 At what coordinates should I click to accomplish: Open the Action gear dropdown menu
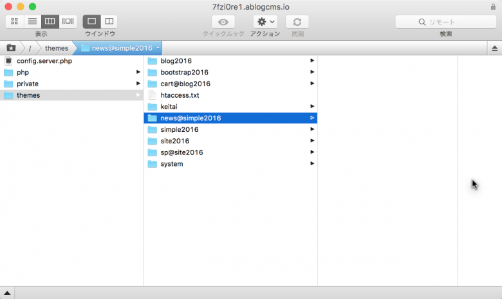[265, 22]
